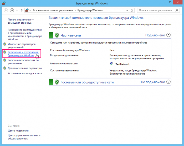Open 'Панель управления — домашняя страница'
Image resolution: width=184 pixels, height=146 pixels.
click(x=21, y=21)
